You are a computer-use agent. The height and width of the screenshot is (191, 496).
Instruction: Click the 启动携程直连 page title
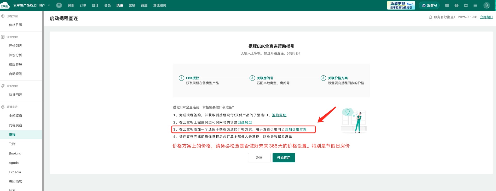tap(64, 19)
